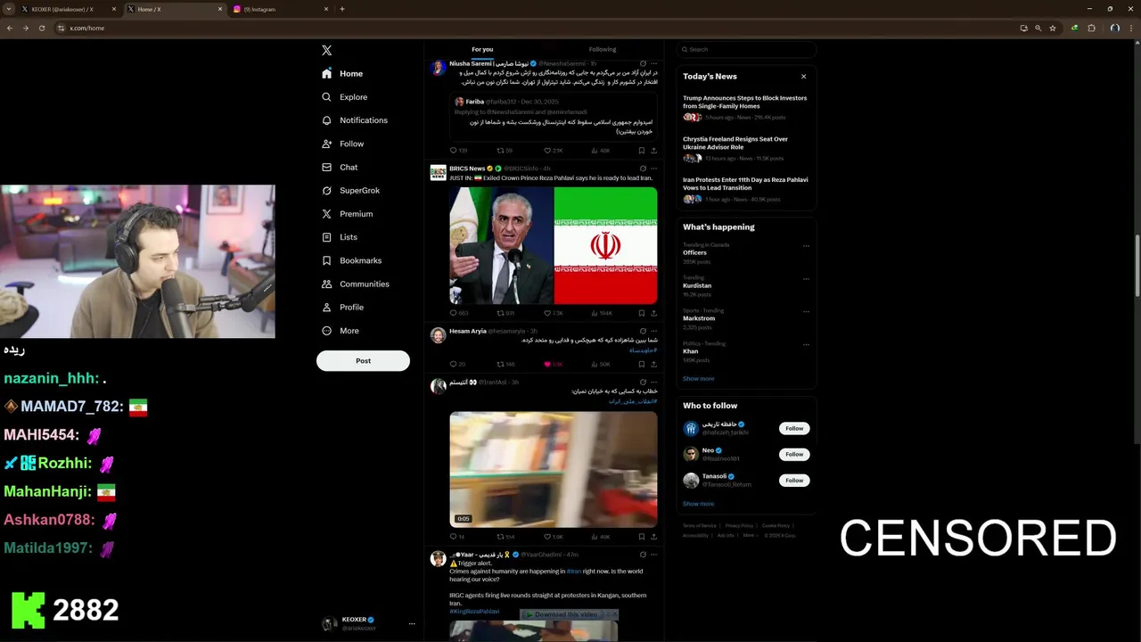
Task: Show more trends in What's happening
Action: (x=698, y=378)
